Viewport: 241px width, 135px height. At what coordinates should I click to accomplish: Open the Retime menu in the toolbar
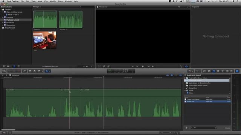198,71
